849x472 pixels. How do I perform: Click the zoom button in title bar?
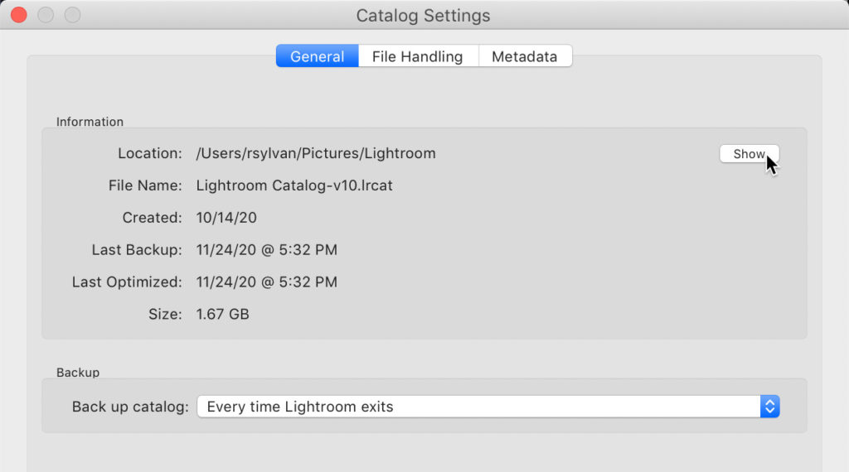coord(73,15)
